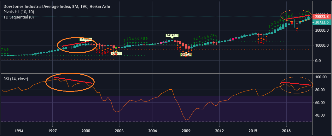Click the 2003 year on time axis
The width and height of the screenshot is (332, 136).
(119, 131)
